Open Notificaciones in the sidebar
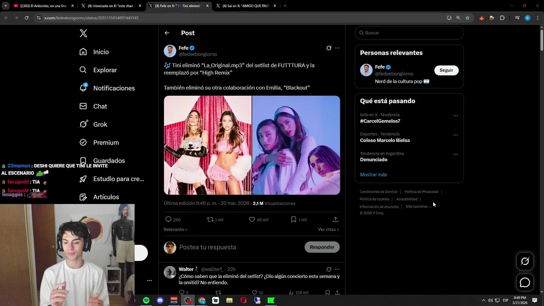The image size is (544, 306). 107,88
